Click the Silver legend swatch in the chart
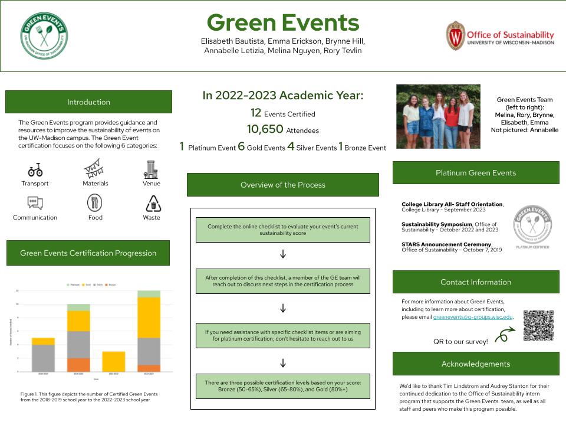The width and height of the screenshot is (566, 425). coord(94,285)
